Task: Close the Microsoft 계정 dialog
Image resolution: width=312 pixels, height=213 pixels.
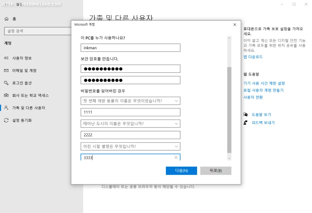Action: click(x=235, y=25)
